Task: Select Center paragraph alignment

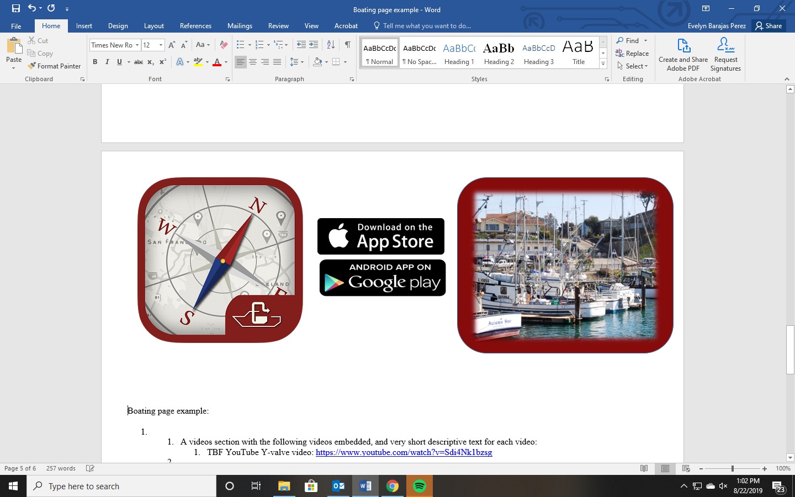Action: coord(253,62)
